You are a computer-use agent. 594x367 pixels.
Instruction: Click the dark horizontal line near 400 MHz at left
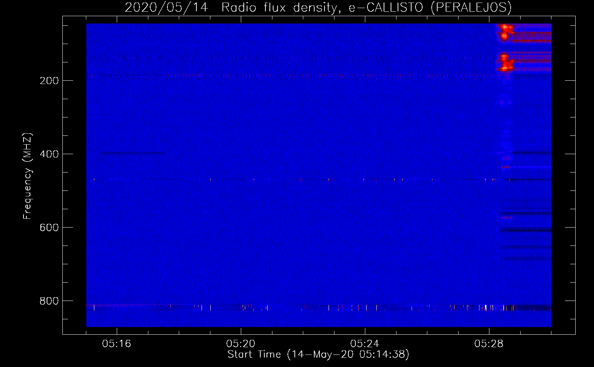132,153
